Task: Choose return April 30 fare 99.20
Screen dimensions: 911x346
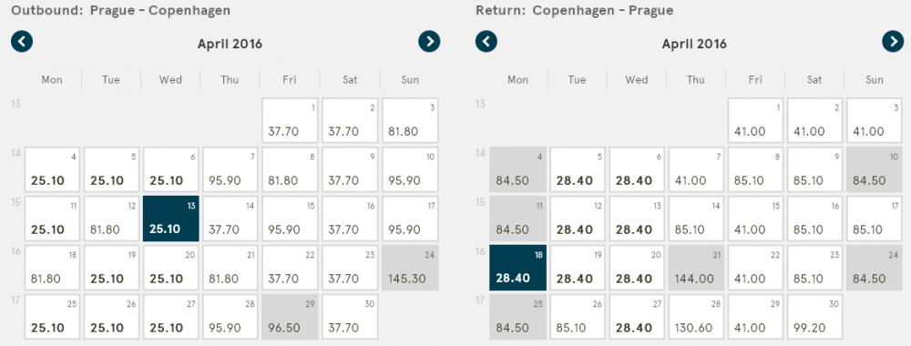Action: [x=814, y=316]
